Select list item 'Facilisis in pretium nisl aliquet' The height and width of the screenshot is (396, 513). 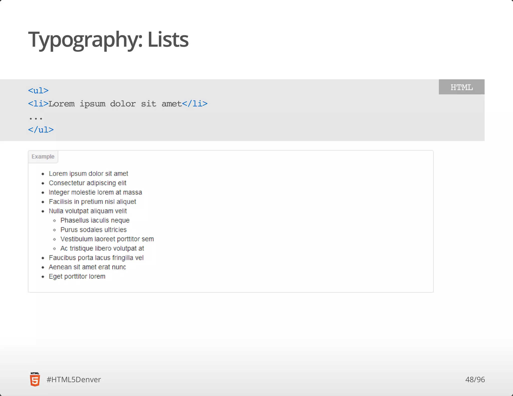92,202
